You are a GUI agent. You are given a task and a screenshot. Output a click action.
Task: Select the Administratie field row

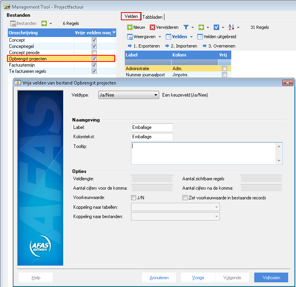(x=177, y=68)
